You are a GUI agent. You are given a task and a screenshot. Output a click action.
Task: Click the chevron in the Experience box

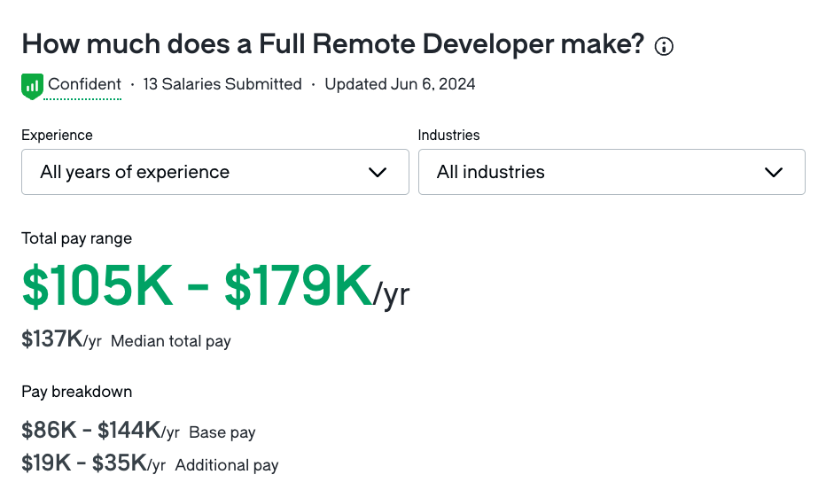point(378,173)
